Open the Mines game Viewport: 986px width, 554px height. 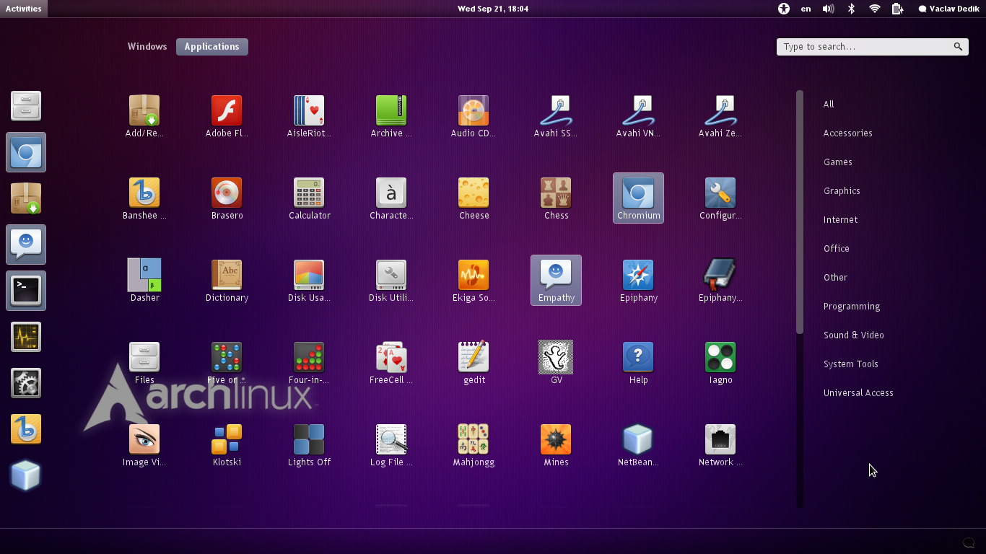[556, 445]
